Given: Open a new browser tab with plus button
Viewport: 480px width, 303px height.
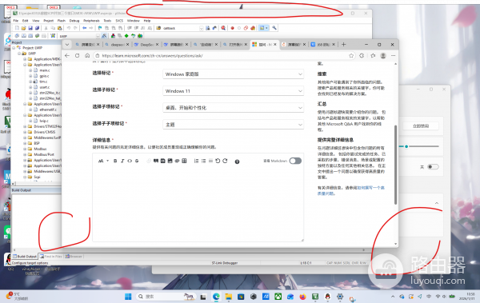Looking at the screenshot, I should click(343, 45).
